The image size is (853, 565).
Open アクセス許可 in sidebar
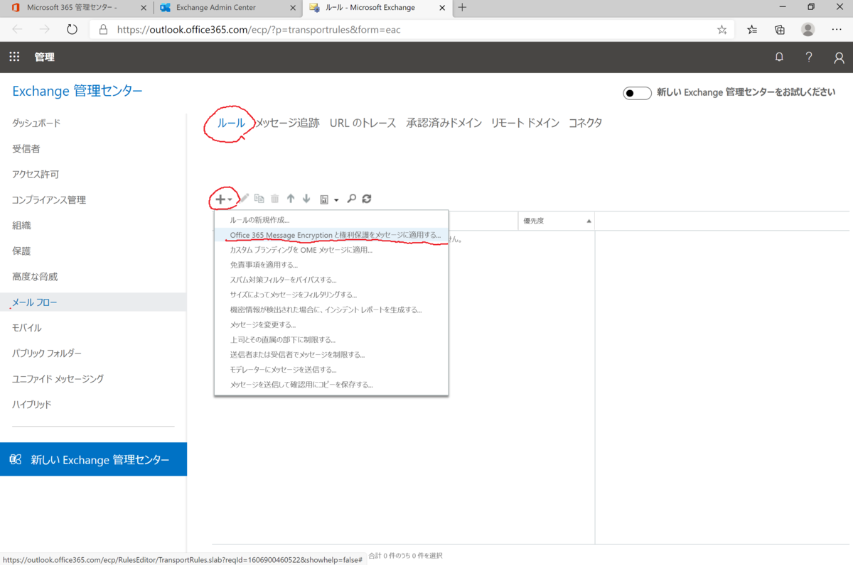pos(36,175)
